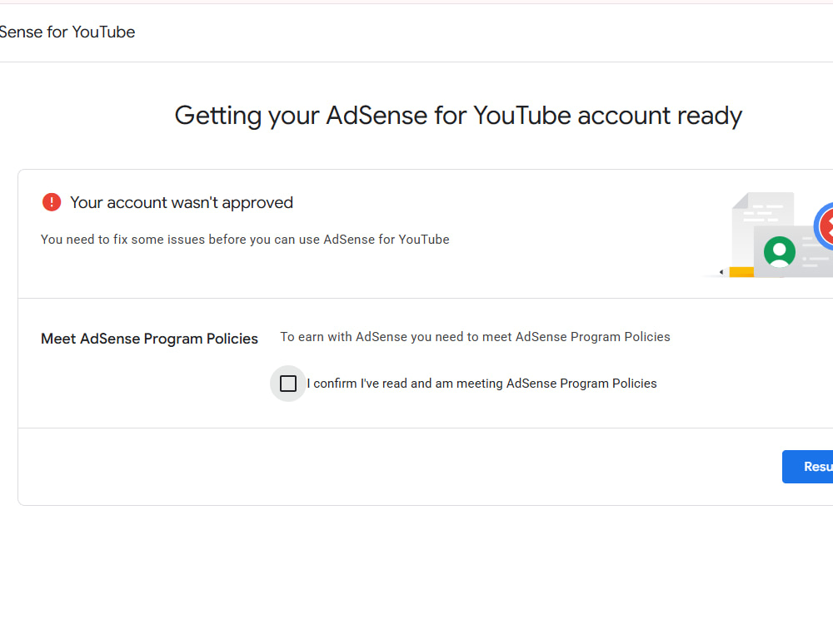
Task: Click the 'Meet AdSense Program Policies' label
Action: click(149, 339)
